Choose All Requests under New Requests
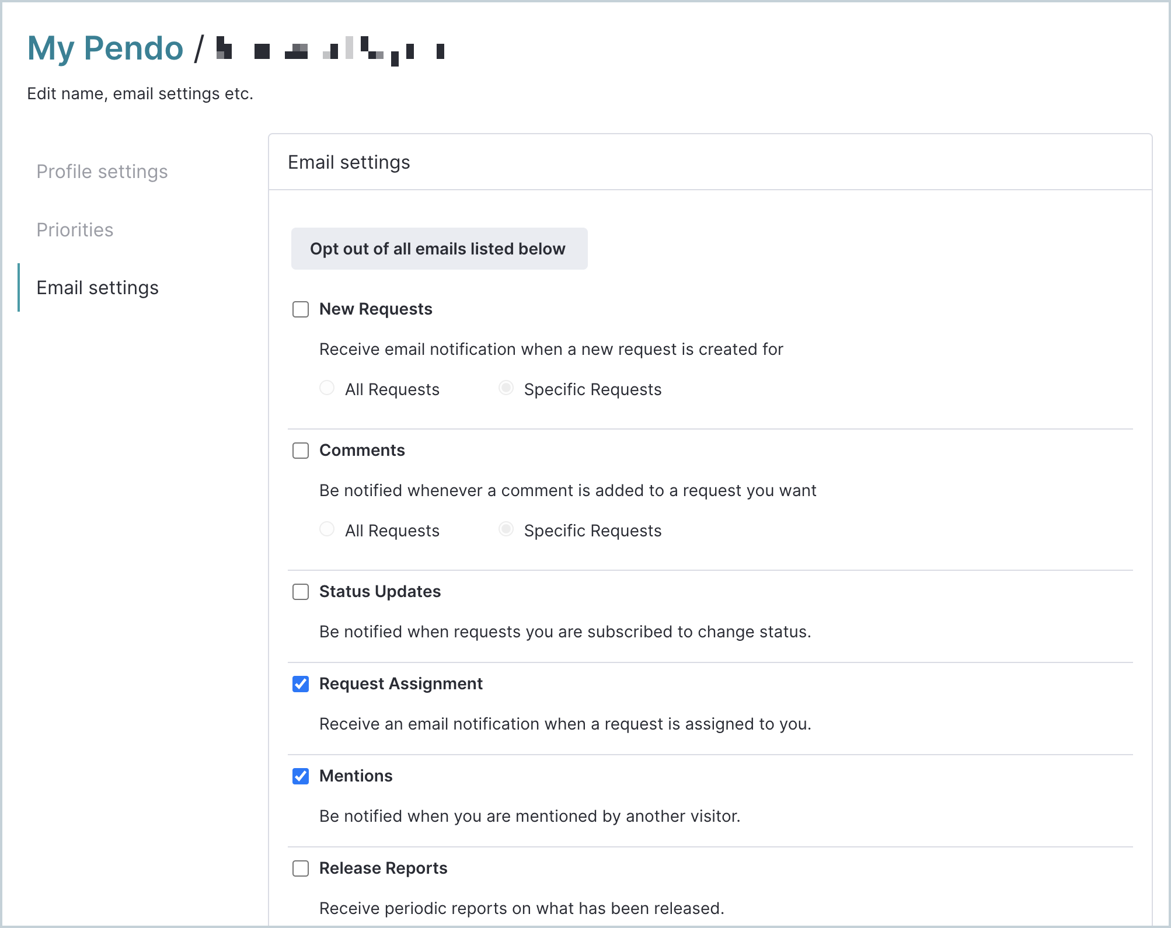This screenshot has width=1171, height=928. [x=327, y=388]
